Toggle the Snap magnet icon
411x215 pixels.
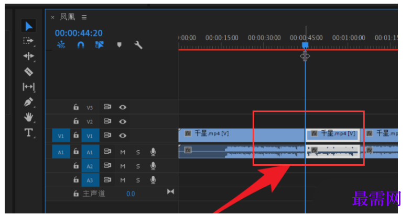(x=81, y=45)
